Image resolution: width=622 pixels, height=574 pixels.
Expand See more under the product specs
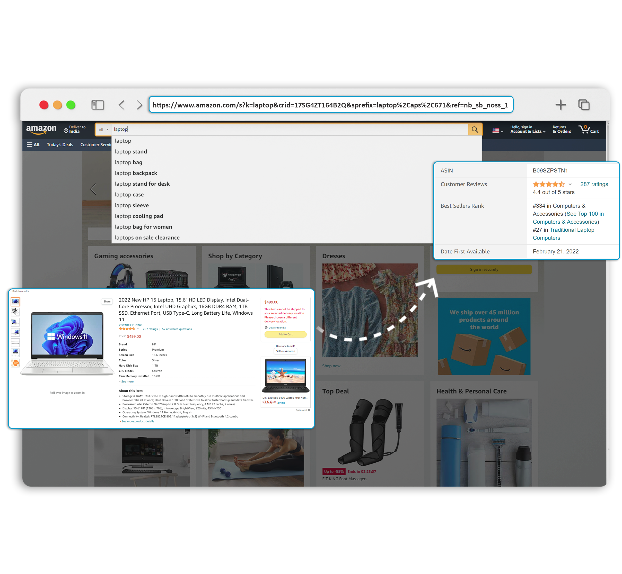pyautogui.click(x=126, y=381)
